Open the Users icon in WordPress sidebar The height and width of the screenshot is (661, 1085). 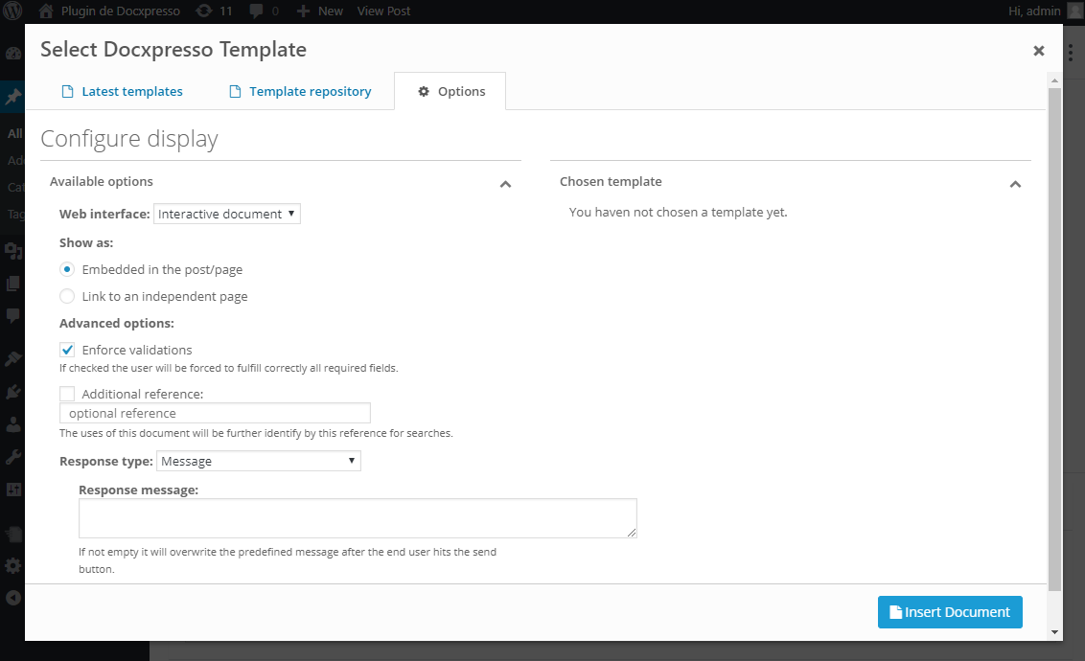tap(13, 423)
